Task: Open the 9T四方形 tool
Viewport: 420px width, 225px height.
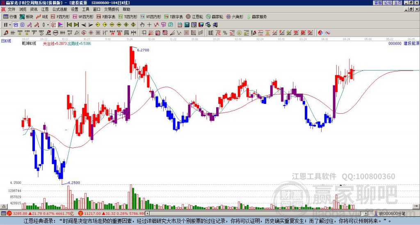Action: point(151,16)
